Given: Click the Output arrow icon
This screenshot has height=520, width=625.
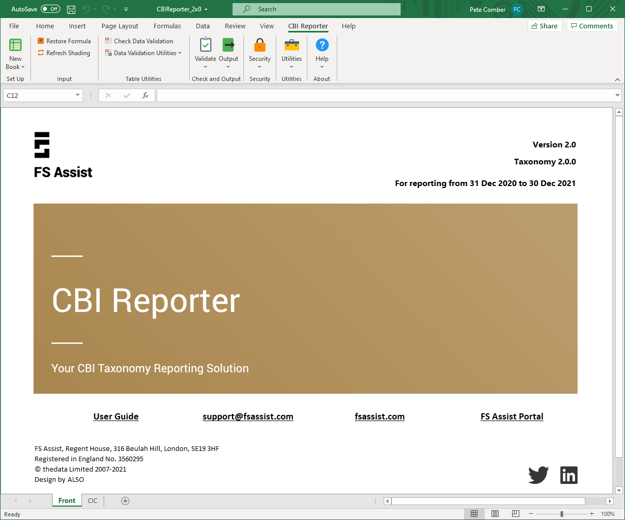Looking at the screenshot, I should point(228,45).
